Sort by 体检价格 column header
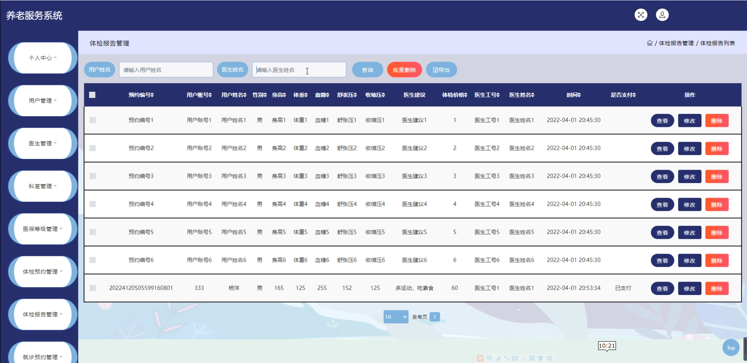747x363 pixels. (x=455, y=95)
